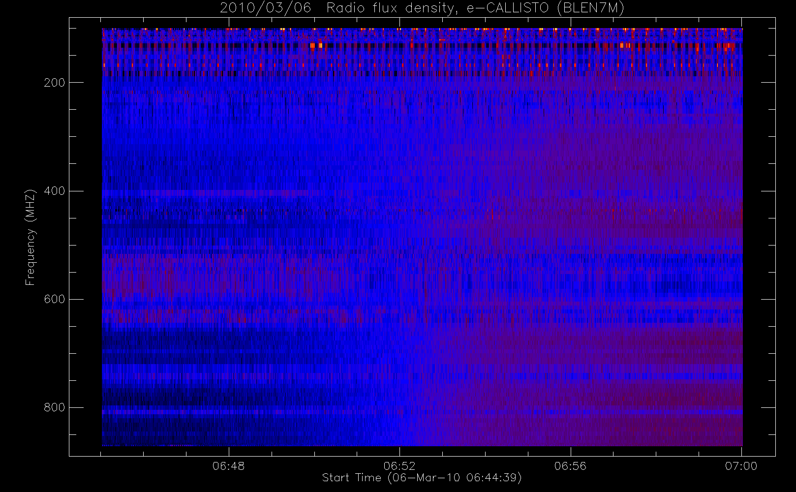The image size is (796, 492).
Task: Click the 800 frequency tick label
Action: [x=55, y=407]
